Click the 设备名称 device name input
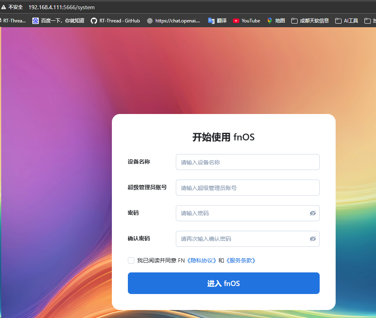376x318 pixels. point(247,162)
